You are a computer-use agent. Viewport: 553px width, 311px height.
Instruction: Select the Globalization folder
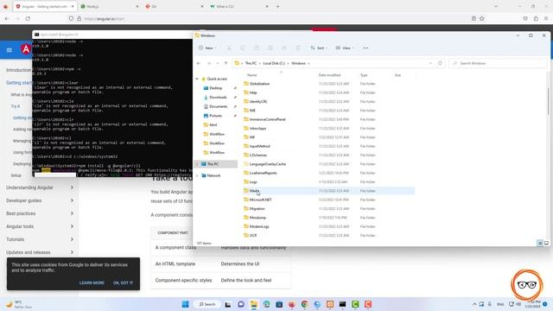point(259,84)
